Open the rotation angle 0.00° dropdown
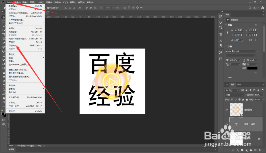 [x=242, y=40]
